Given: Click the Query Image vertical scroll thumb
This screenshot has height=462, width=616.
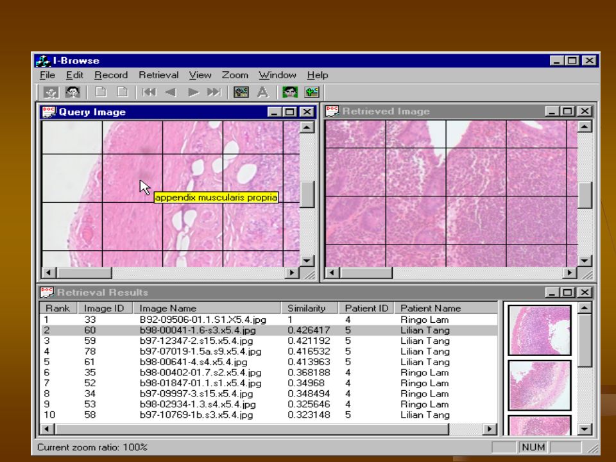Looking at the screenshot, I should tap(307, 194).
